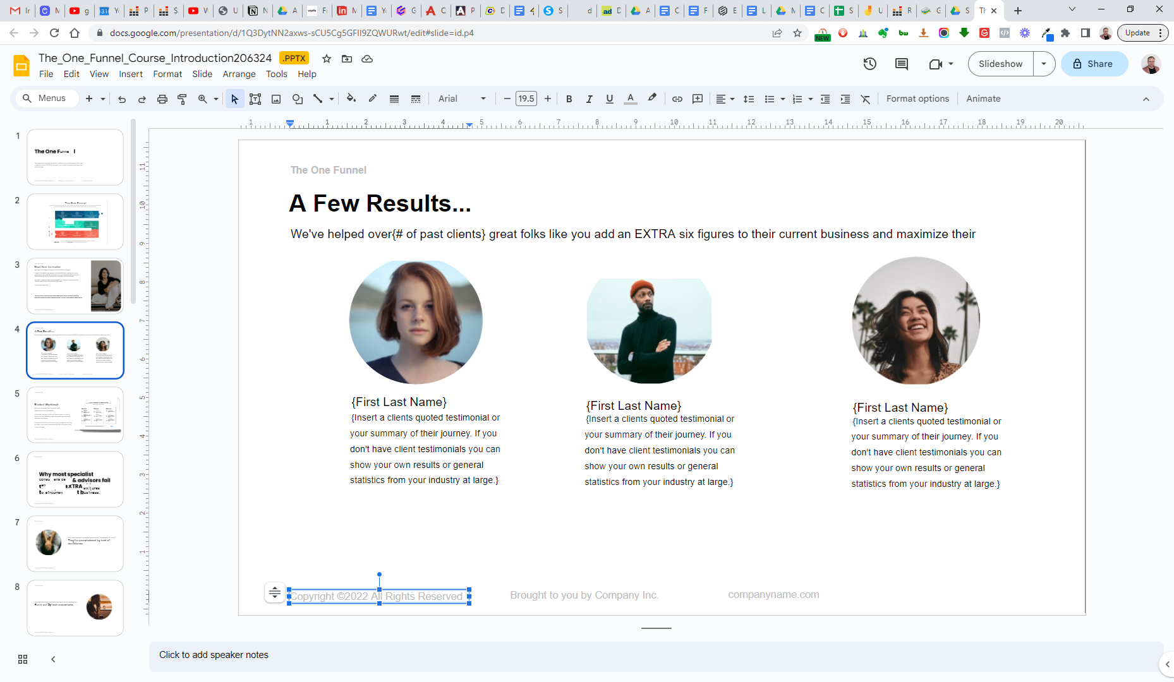
Task: Click the Update browser button
Action: click(x=1143, y=33)
